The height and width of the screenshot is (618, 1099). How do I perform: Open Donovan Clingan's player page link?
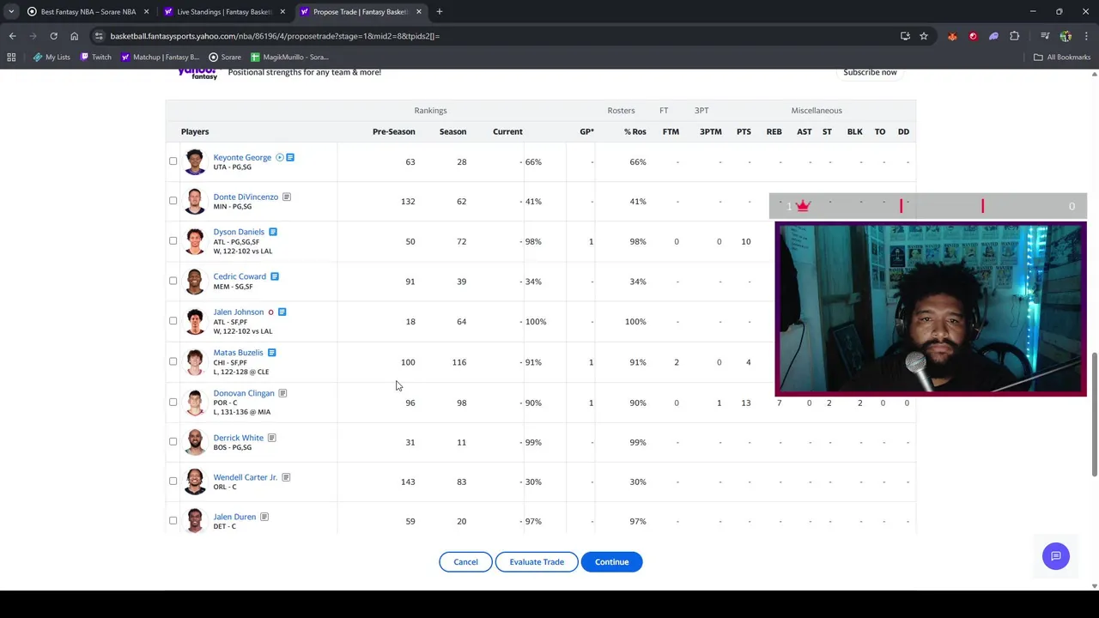[244, 393]
